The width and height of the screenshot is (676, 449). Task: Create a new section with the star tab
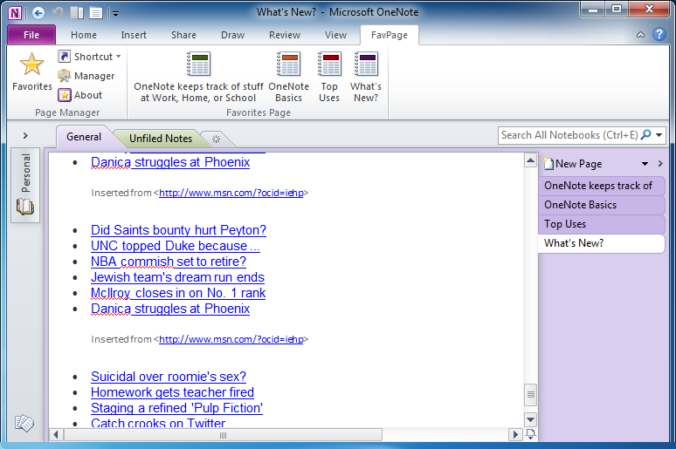216,139
